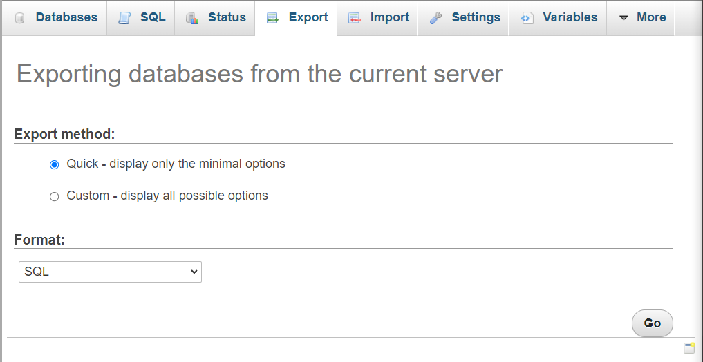Click the Databases tab cylinder icon

[x=20, y=18]
